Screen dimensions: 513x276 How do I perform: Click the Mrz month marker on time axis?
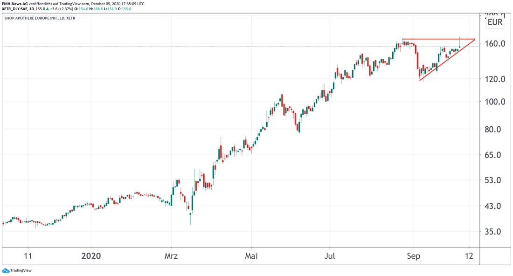click(x=172, y=256)
